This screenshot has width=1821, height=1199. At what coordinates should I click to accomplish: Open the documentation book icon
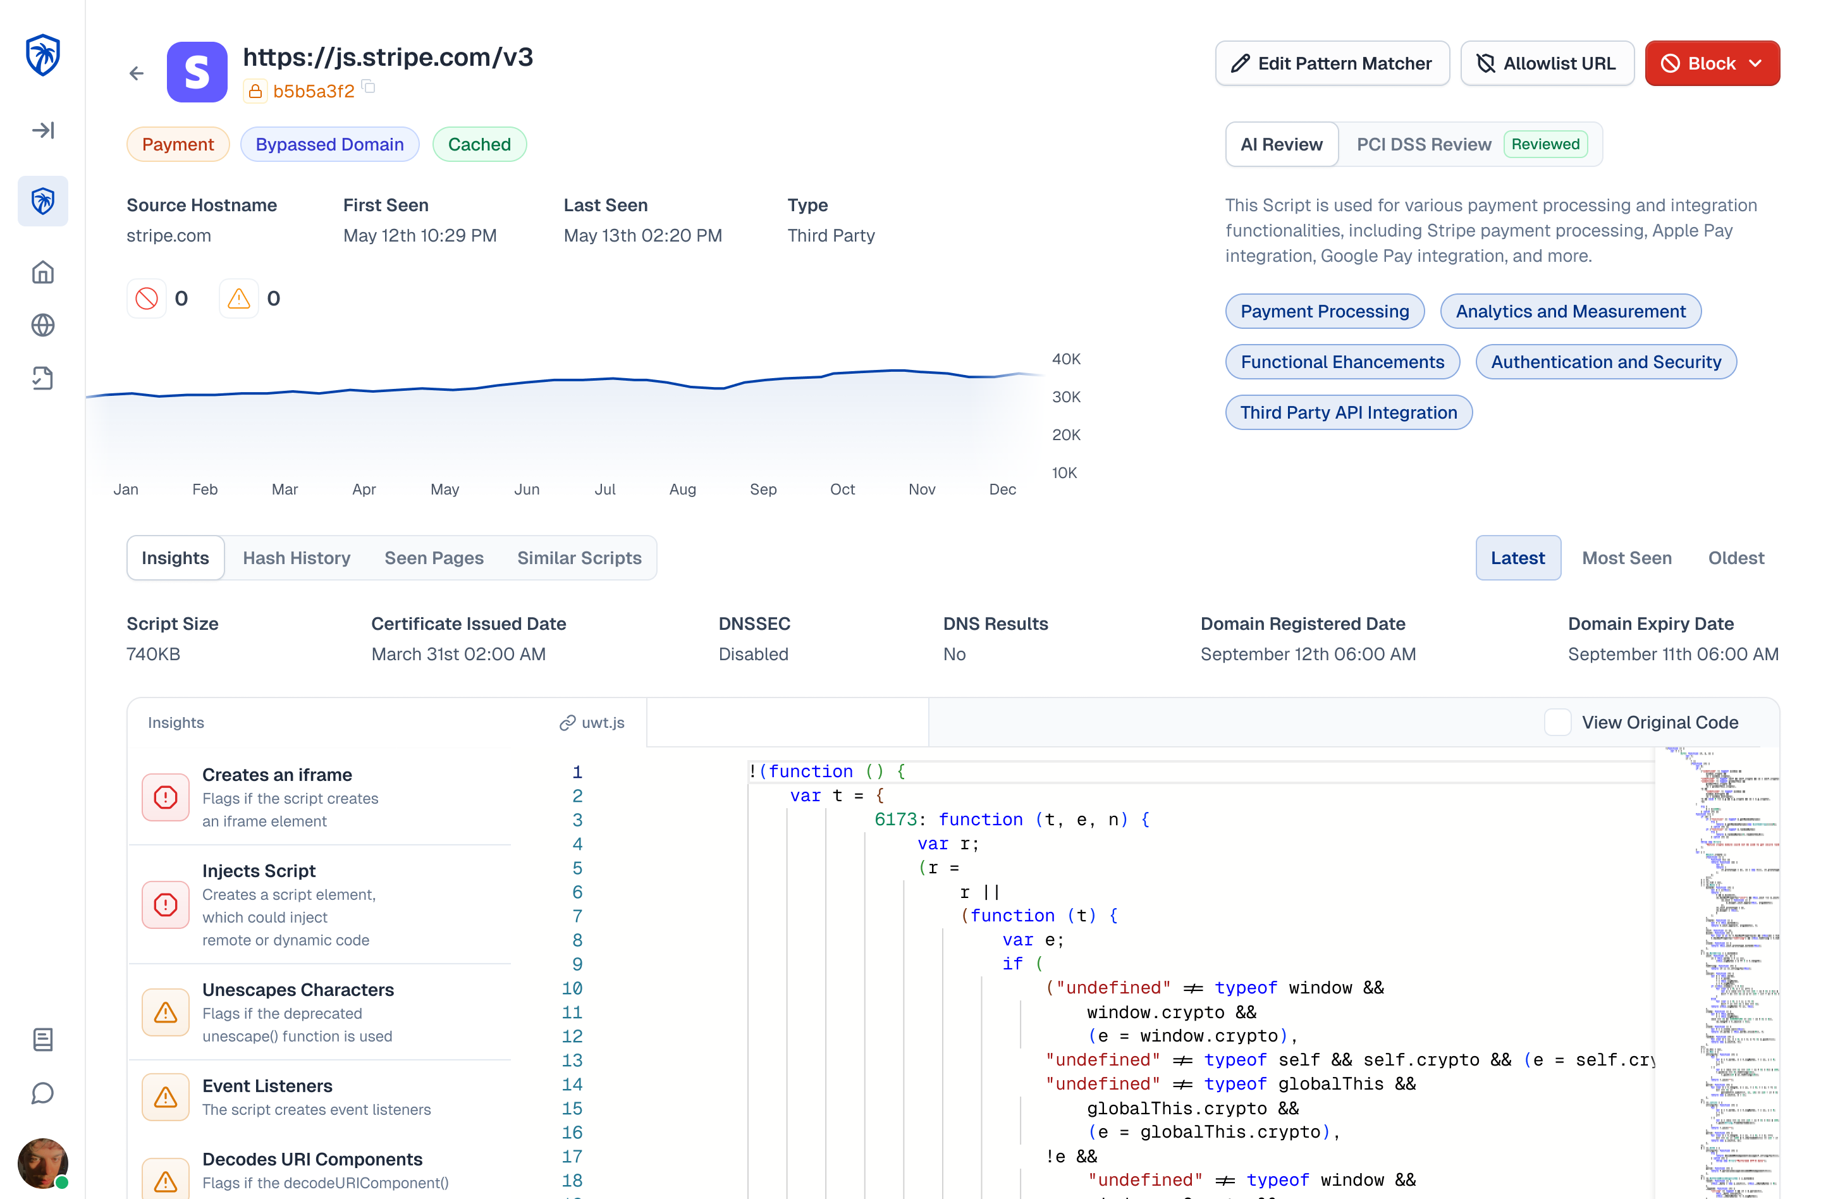click(x=43, y=1039)
